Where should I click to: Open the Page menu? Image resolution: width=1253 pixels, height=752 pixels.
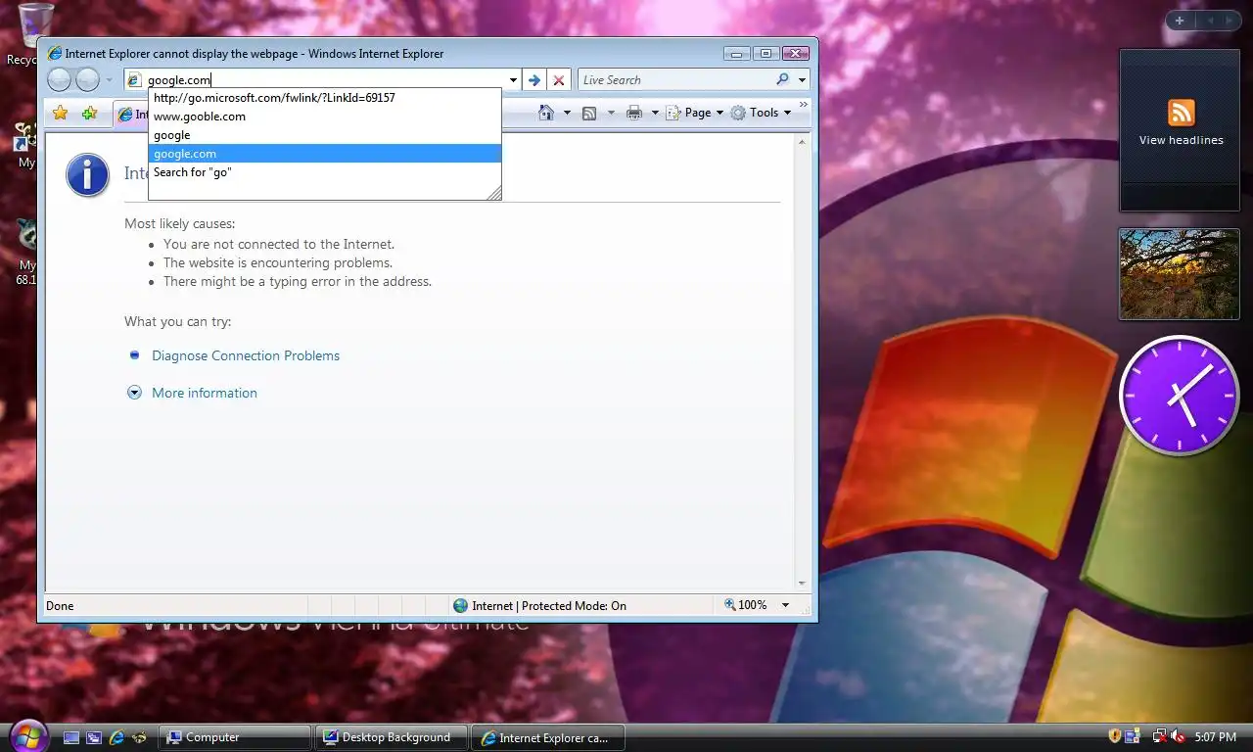[x=695, y=113]
